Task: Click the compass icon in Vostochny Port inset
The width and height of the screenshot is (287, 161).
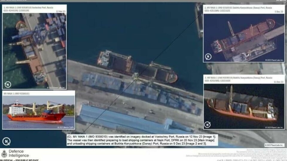Action: 8,85
